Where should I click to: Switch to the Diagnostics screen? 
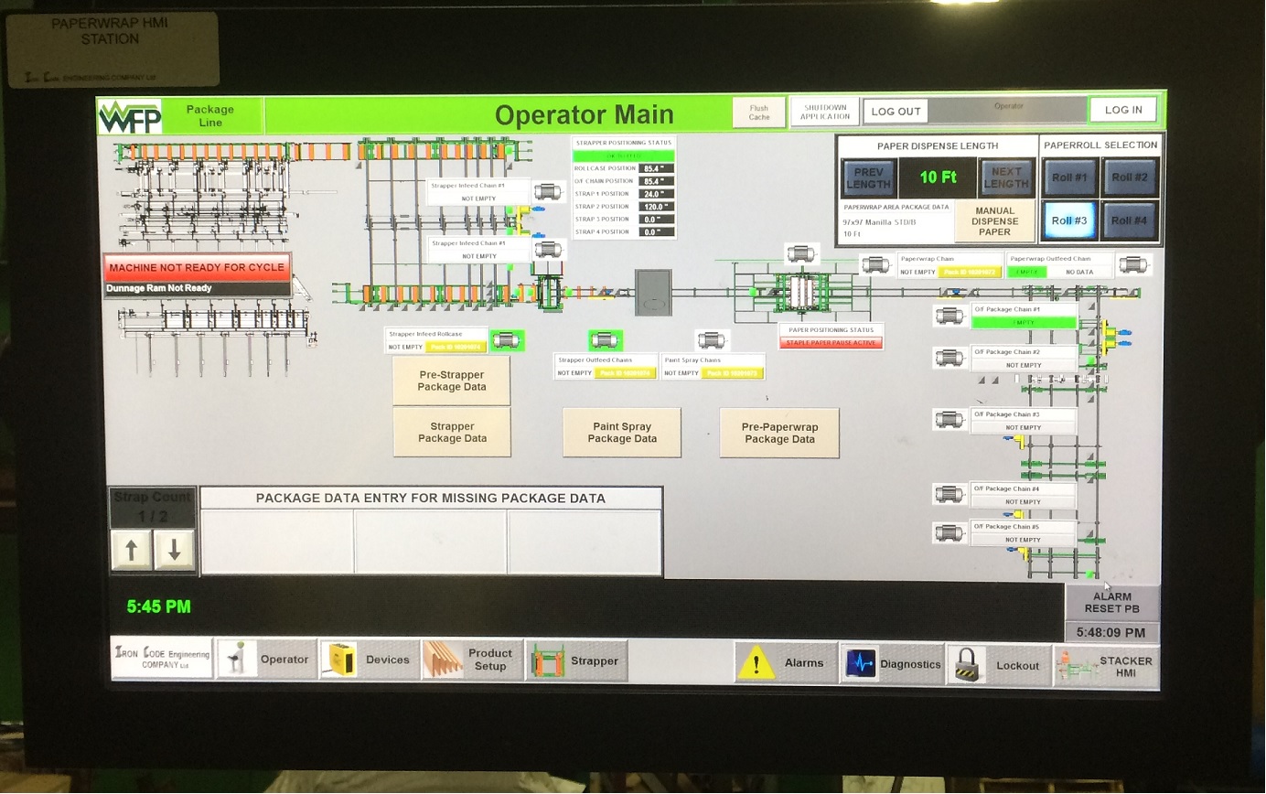pyautogui.click(x=892, y=663)
